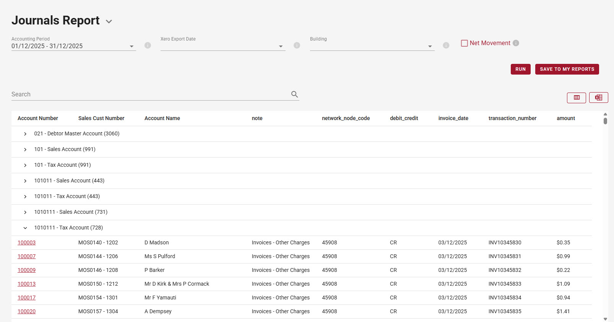Viewport: 614px width, 322px height.
Task: Open account link 100009
Action: pos(26,270)
